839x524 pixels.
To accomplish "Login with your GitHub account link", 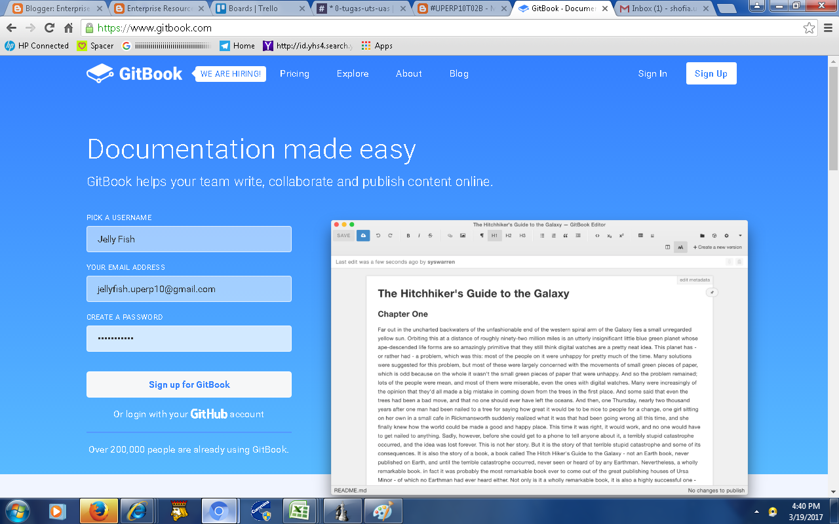I will 189,414.
